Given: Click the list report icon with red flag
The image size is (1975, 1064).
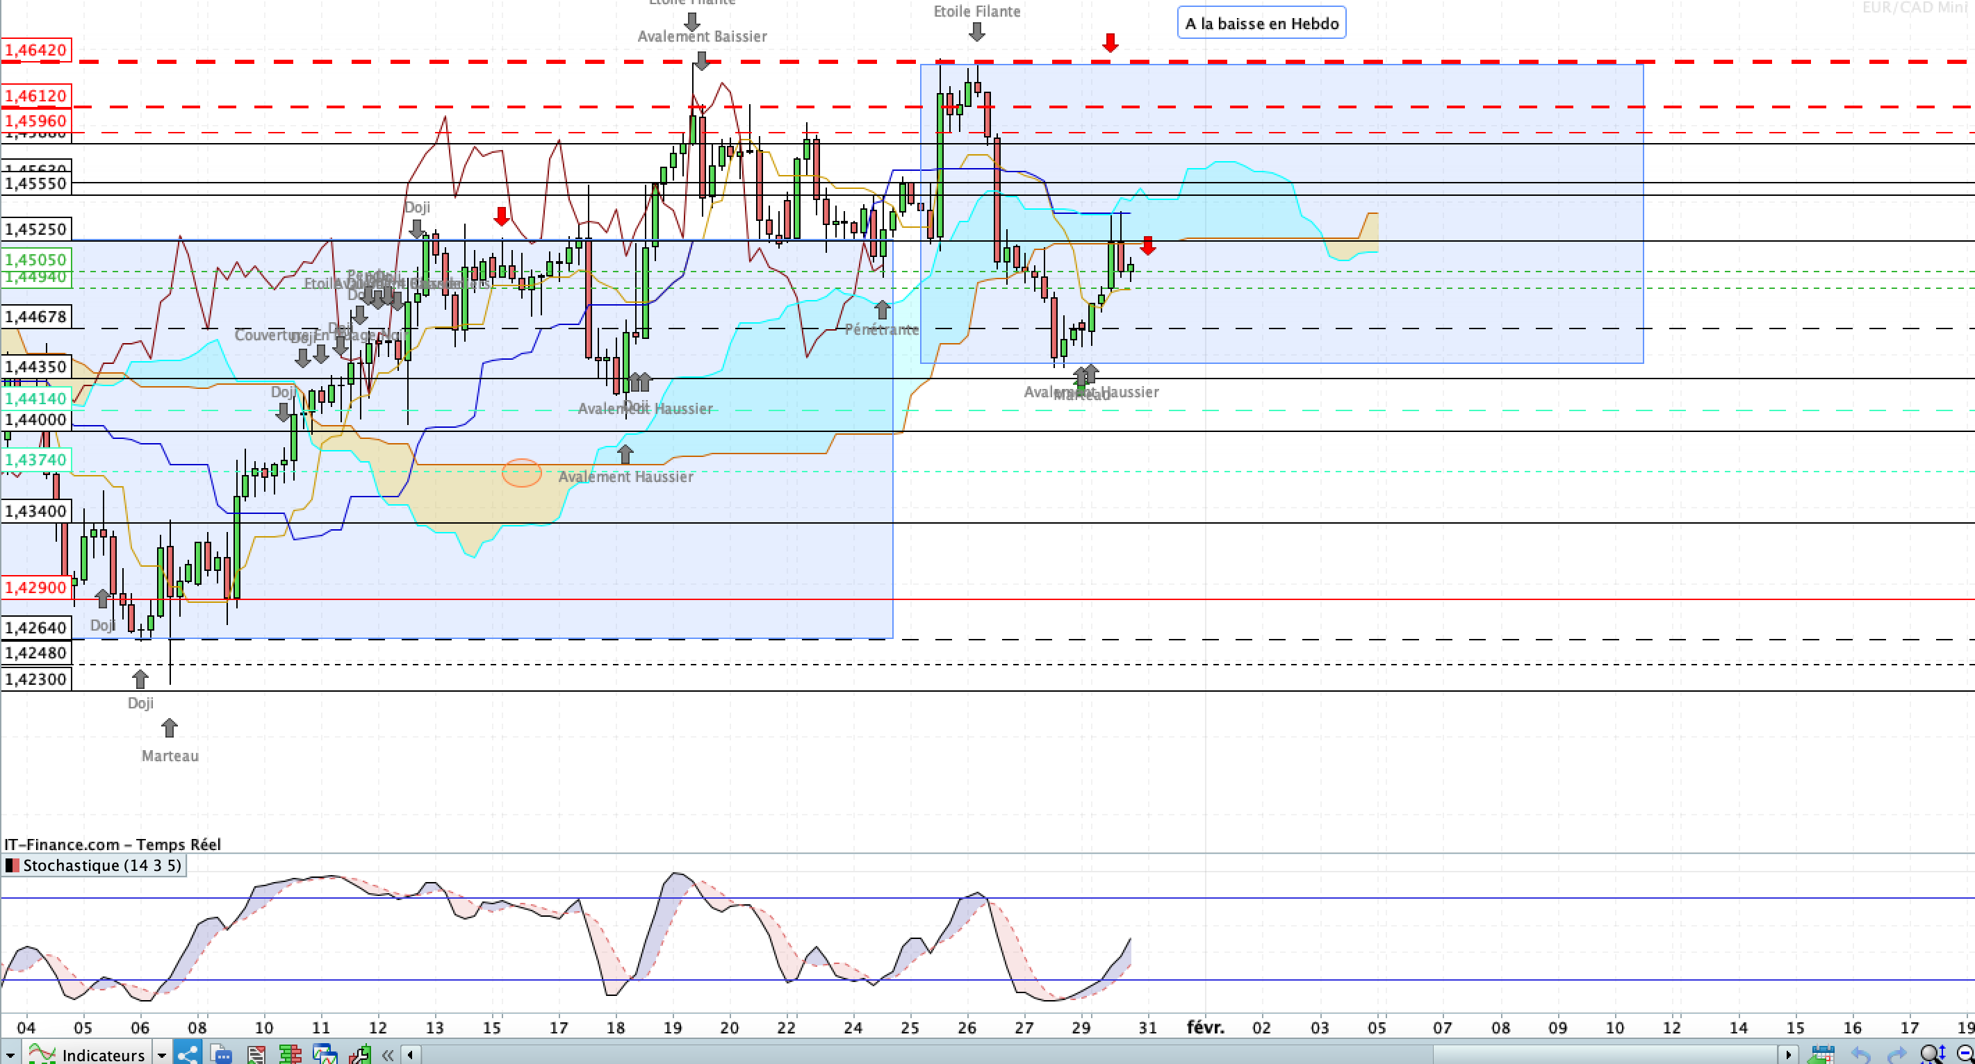Looking at the screenshot, I should click(256, 1054).
